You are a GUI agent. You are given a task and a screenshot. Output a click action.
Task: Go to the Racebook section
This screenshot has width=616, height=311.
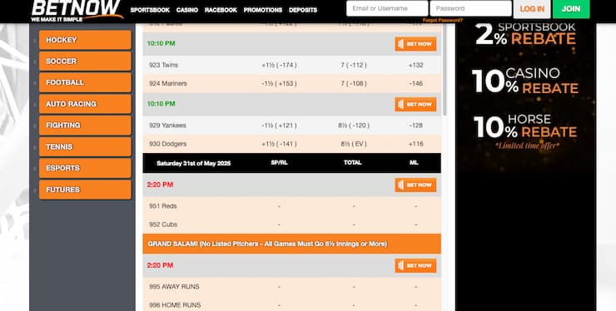click(221, 10)
